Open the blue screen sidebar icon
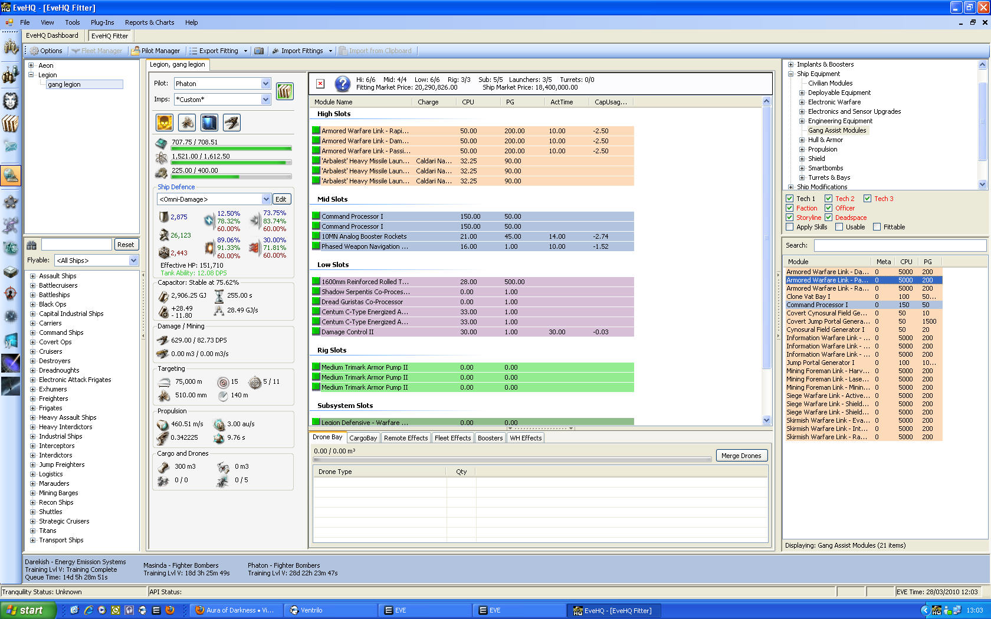 click(x=11, y=341)
